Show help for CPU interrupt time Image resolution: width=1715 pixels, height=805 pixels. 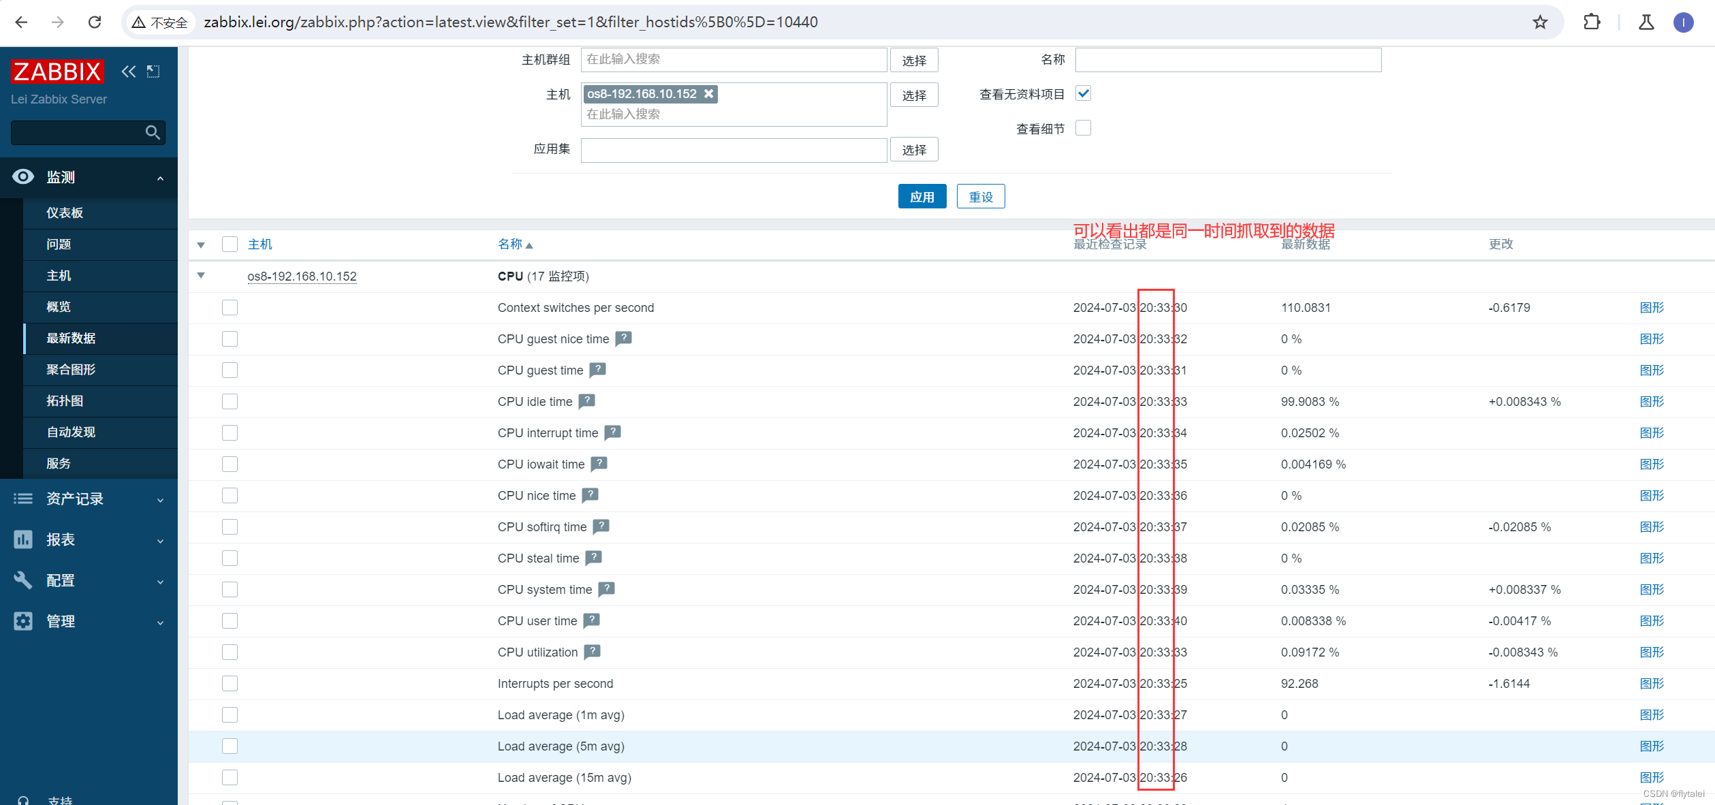[612, 432]
